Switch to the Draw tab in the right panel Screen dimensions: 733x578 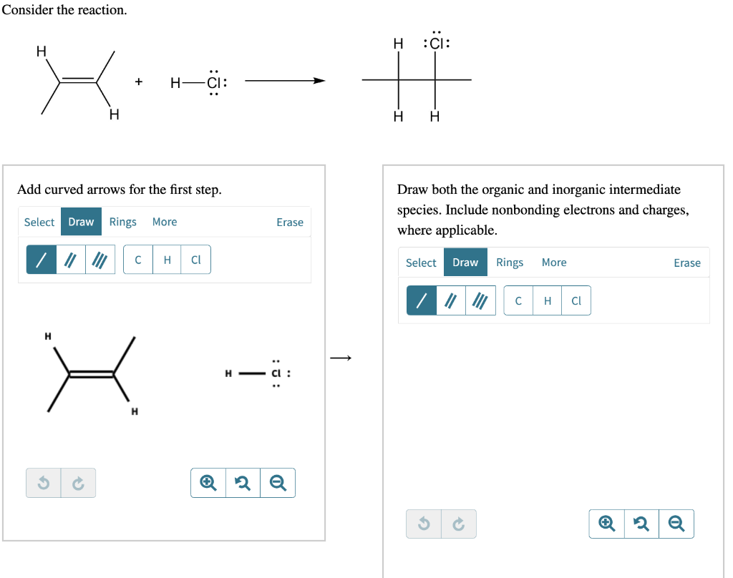click(x=465, y=263)
